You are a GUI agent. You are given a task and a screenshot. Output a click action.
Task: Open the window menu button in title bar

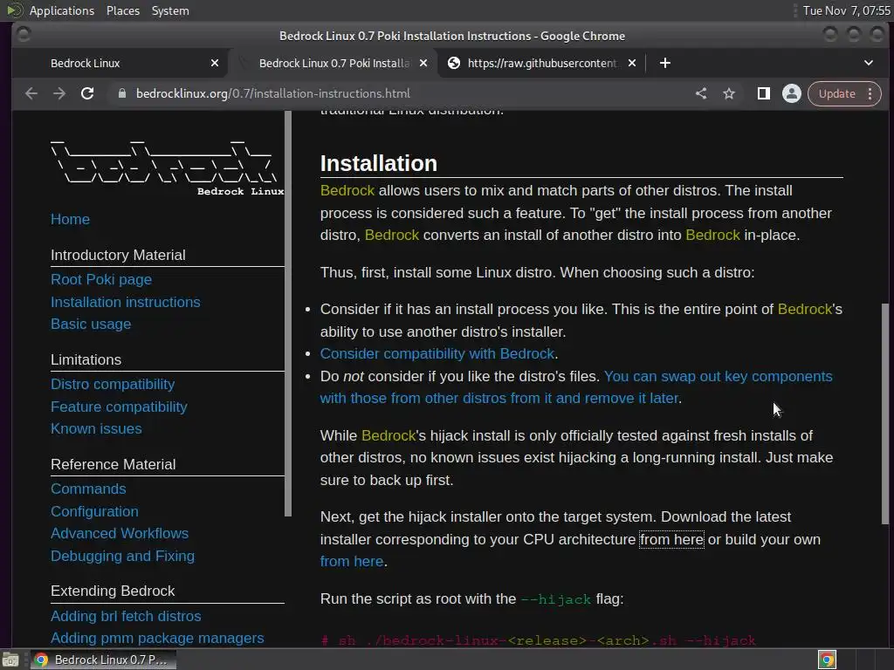tap(24, 35)
